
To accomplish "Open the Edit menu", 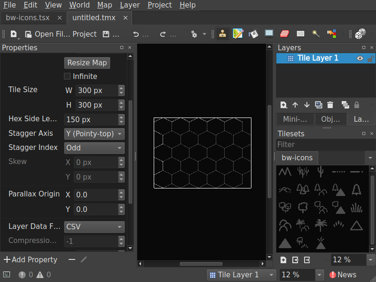I will [31, 5].
